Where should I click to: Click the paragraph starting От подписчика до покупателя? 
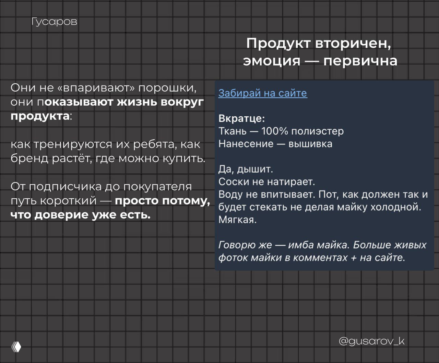(102, 186)
